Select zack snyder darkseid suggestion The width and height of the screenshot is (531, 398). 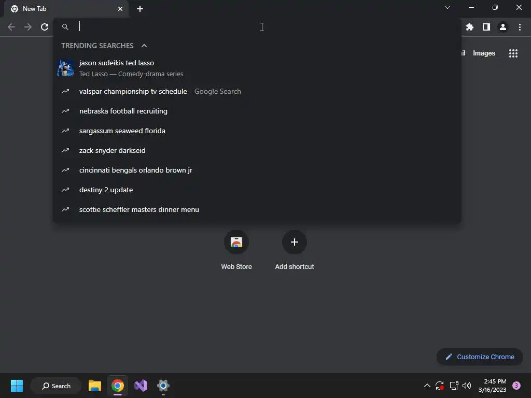(257, 150)
